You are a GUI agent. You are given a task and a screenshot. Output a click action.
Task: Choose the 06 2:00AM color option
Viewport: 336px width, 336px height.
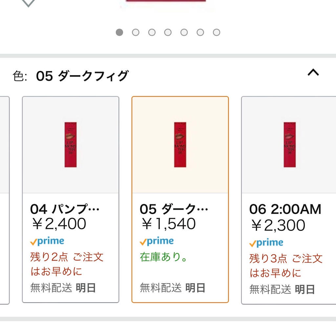285,209
